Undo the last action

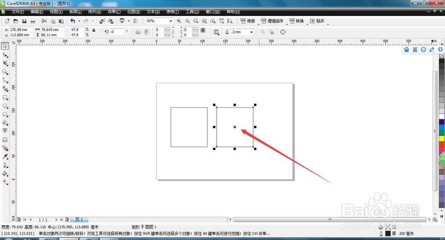[x=73, y=21]
